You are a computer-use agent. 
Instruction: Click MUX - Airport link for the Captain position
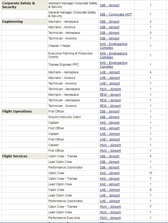pos(110,145)
